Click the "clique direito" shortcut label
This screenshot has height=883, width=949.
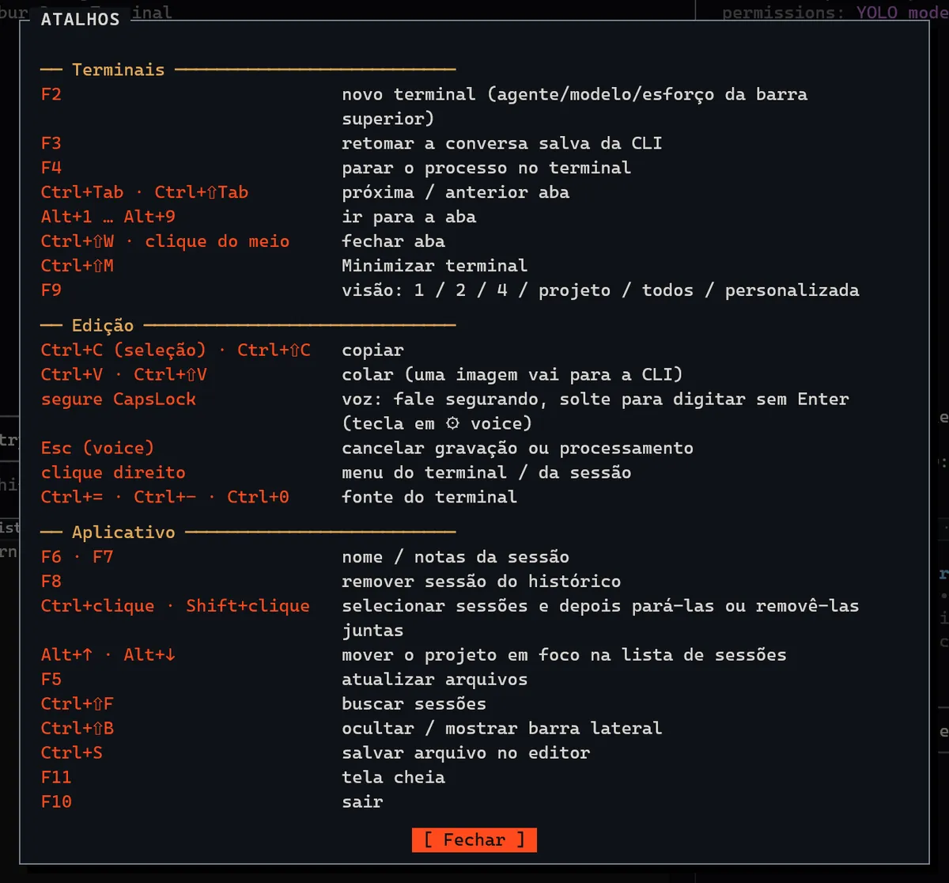113,473
